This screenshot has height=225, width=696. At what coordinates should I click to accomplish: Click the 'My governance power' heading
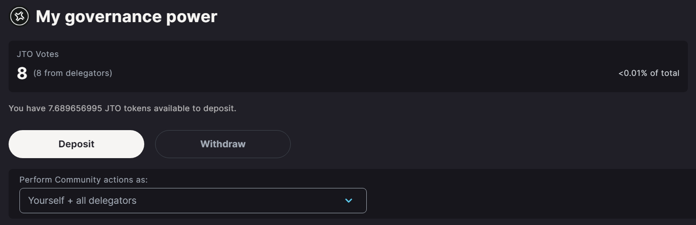126,17
